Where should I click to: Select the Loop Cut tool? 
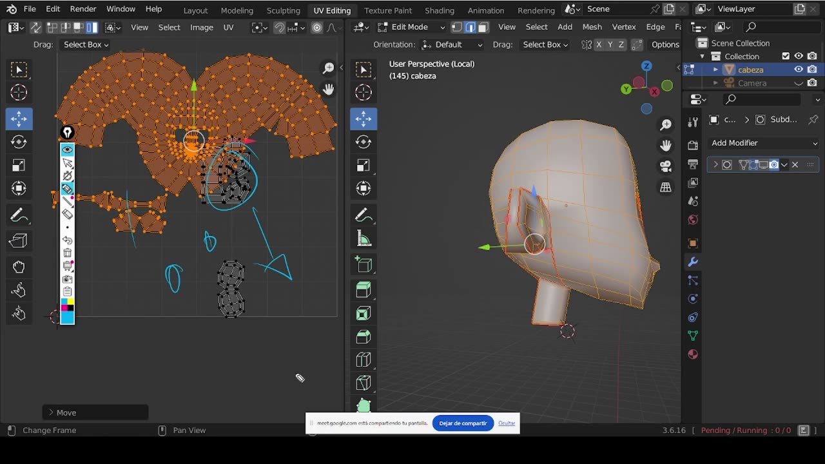point(364,360)
